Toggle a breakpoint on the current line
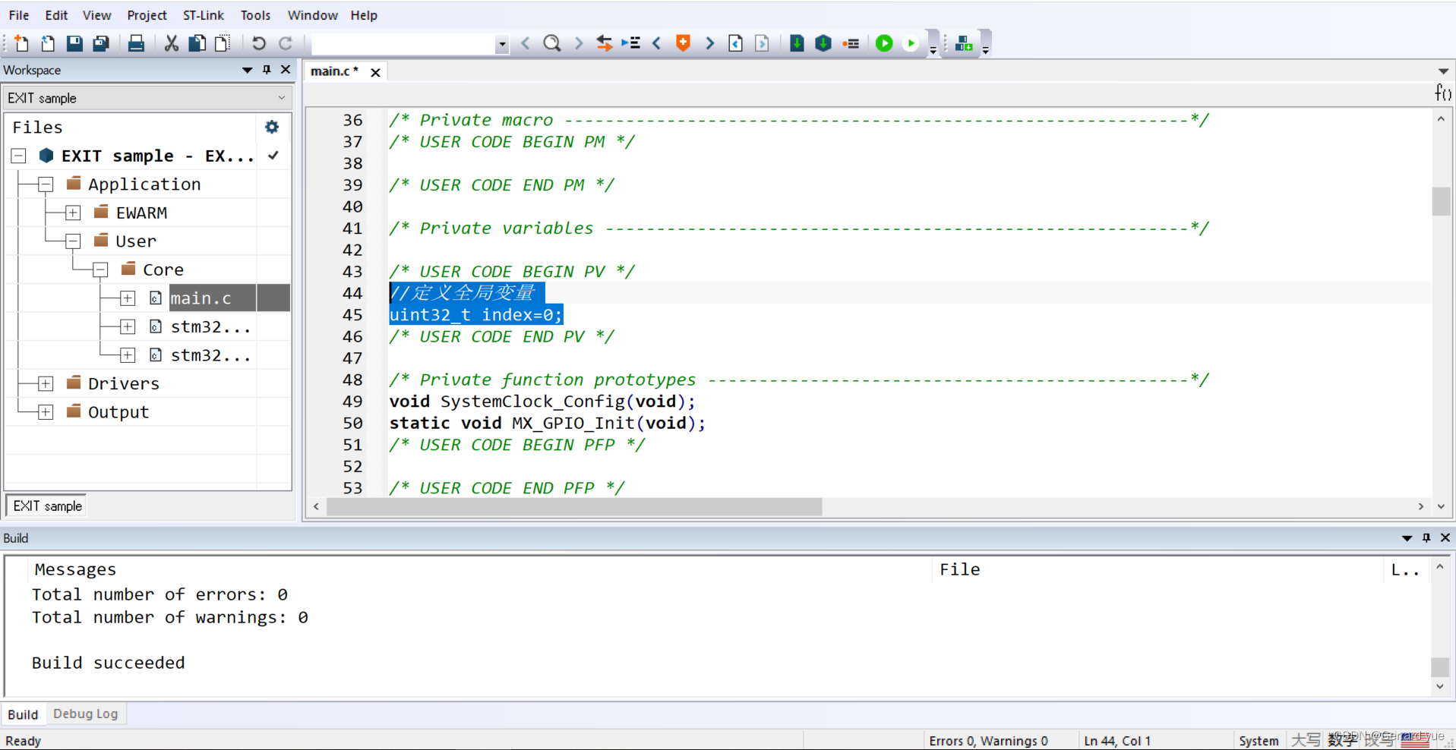Viewport: 1456px width, 750px height. pyautogui.click(x=851, y=43)
